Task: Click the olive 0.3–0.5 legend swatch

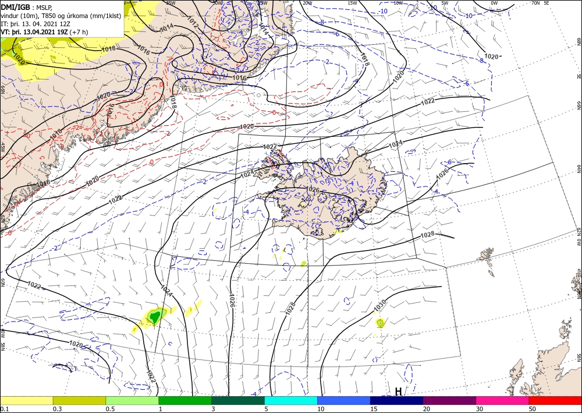Action: 79,400
